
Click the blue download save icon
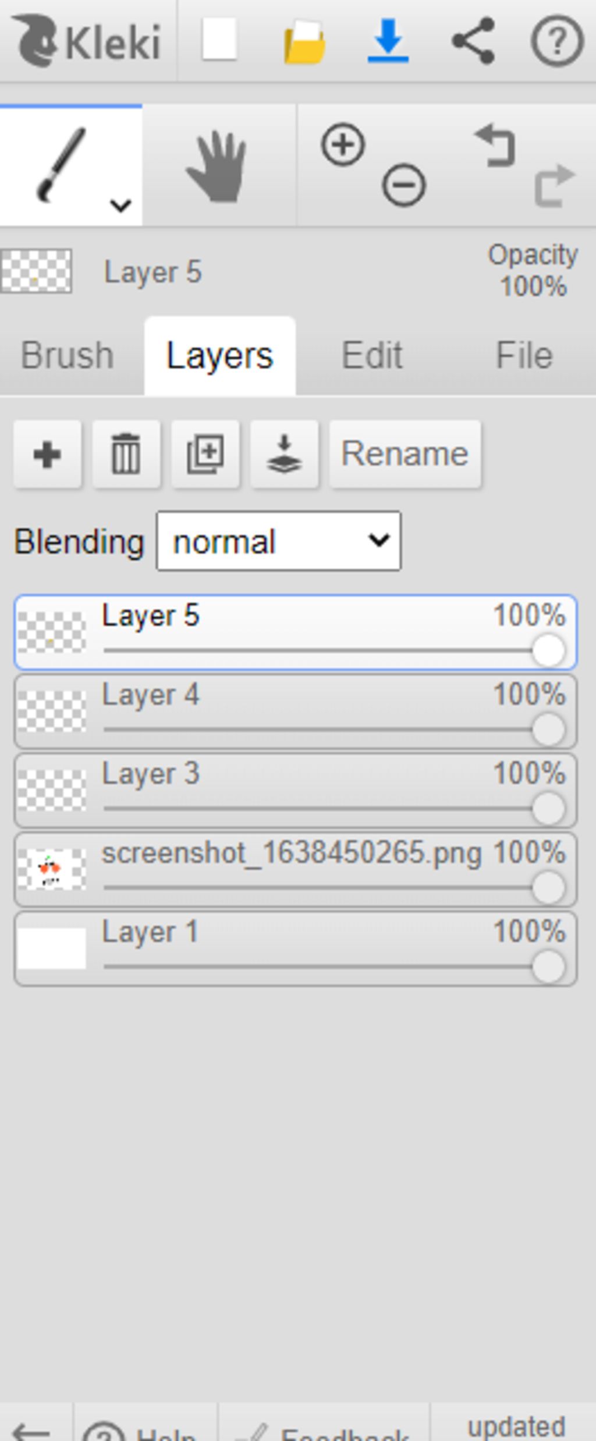[x=388, y=41]
